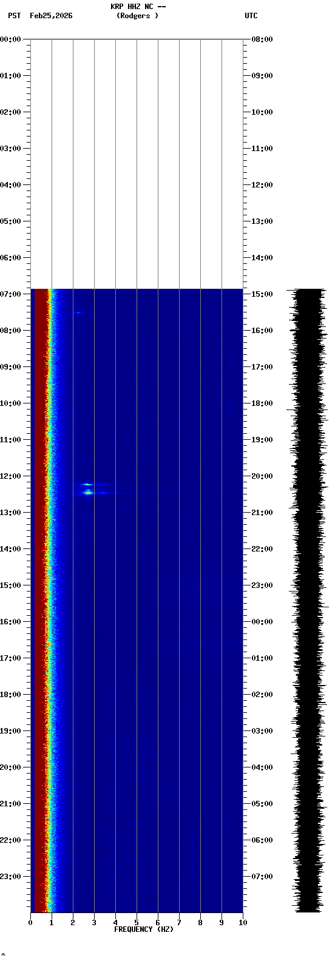This screenshot has width=335, height=961.
Task: Click the UTC time label '07:00'
Action: [262, 877]
